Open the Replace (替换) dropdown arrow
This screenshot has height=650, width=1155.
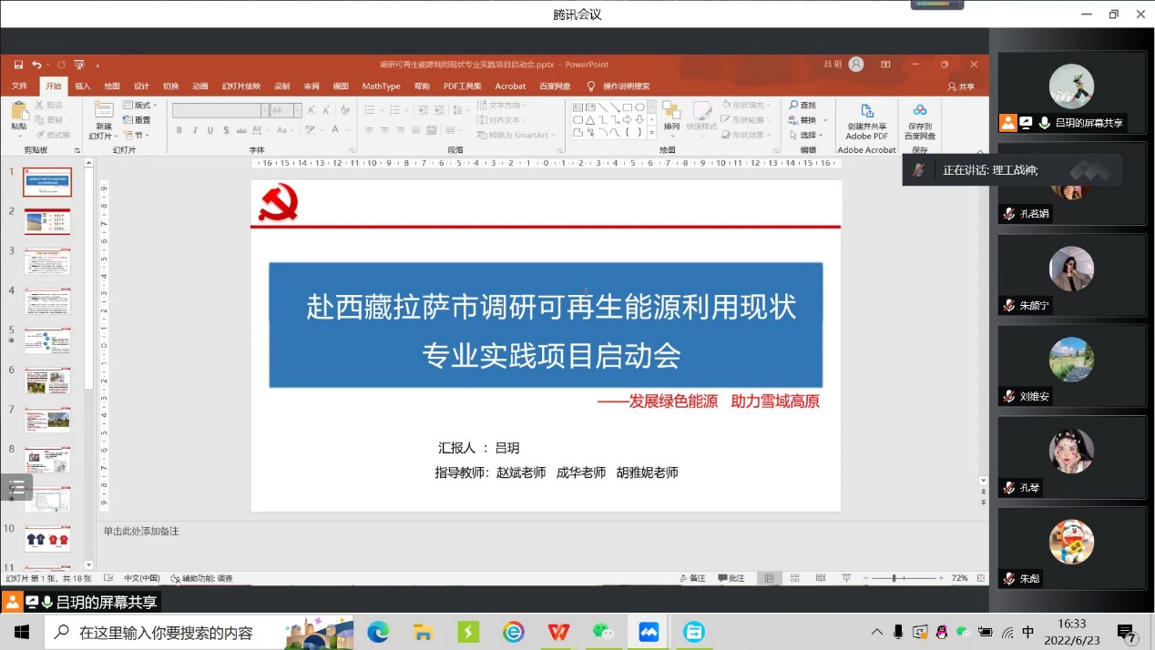pos(825,120)
